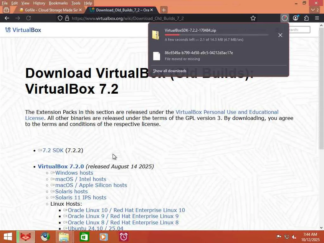This screenshot has width=324, height=243.
Task: Open the tracking protection shield icon
Action: coord(60,18)
